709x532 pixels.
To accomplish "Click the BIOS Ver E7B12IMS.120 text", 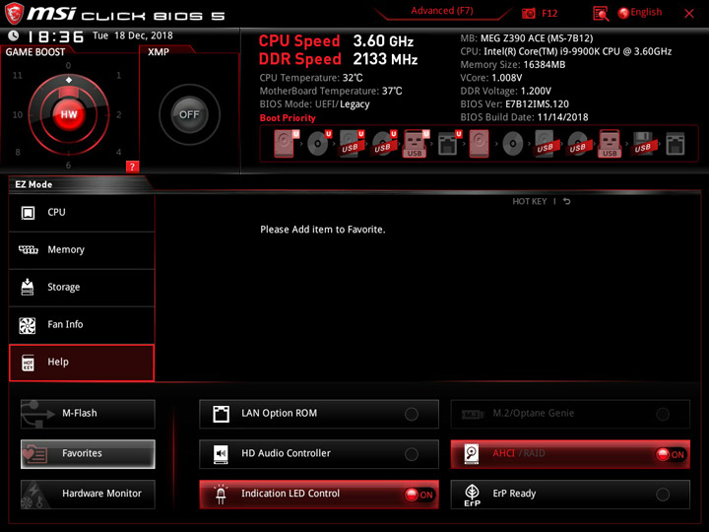I will pos(537,104).
